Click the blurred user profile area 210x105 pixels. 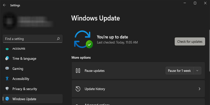point(28,22)
